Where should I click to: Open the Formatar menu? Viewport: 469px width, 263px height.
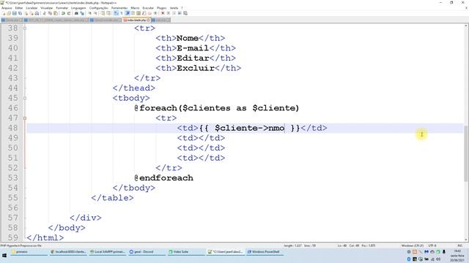[x=62, y=8]
